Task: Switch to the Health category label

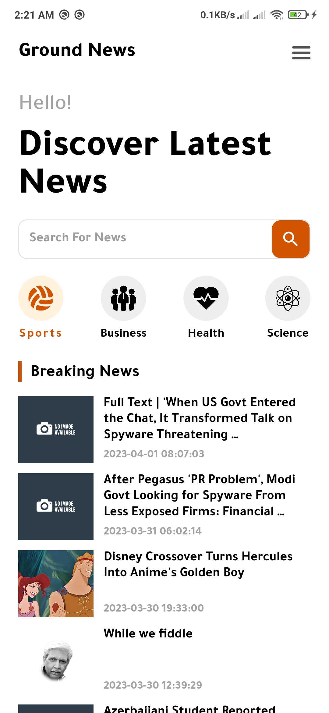Action: [206, 333]
